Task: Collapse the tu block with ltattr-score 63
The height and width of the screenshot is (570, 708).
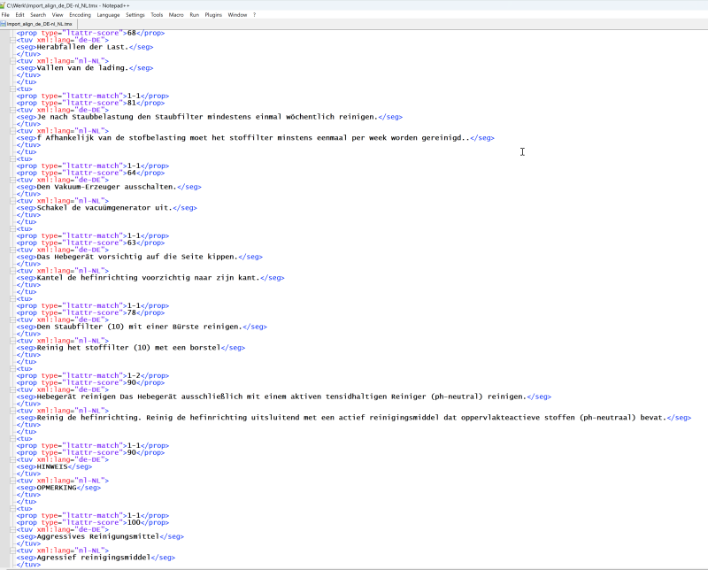Action: 13,229
